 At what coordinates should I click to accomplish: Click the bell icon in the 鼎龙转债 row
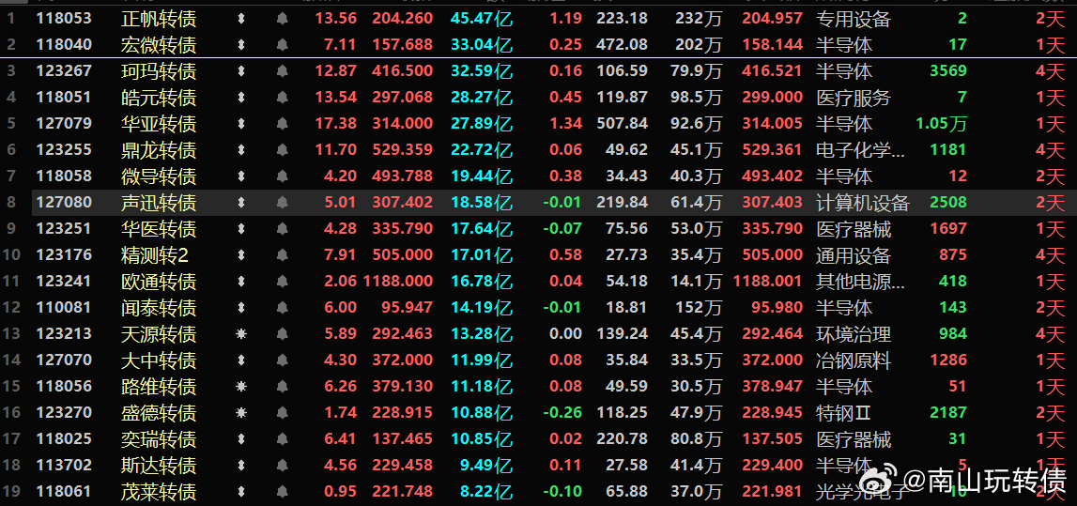pos(282,149)
